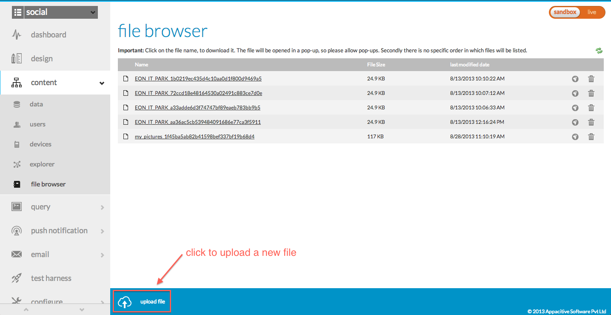The image size is (611, 315).
Task: Download my_pictures_1f45ba5ab82b41598bef337bf19b68d4
Action: coord(194,137)
